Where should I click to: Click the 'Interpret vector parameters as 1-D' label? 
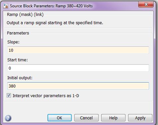(46, 96)
